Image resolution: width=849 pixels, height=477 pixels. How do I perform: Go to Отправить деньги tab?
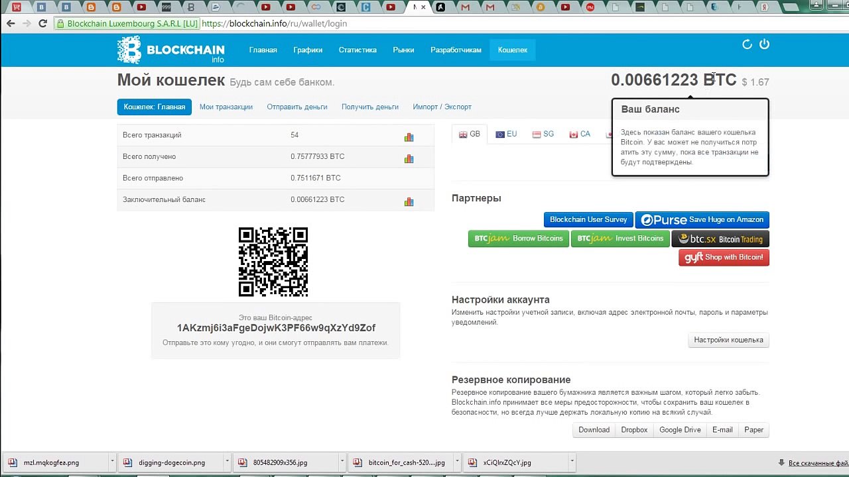click(x=297, y=107)
